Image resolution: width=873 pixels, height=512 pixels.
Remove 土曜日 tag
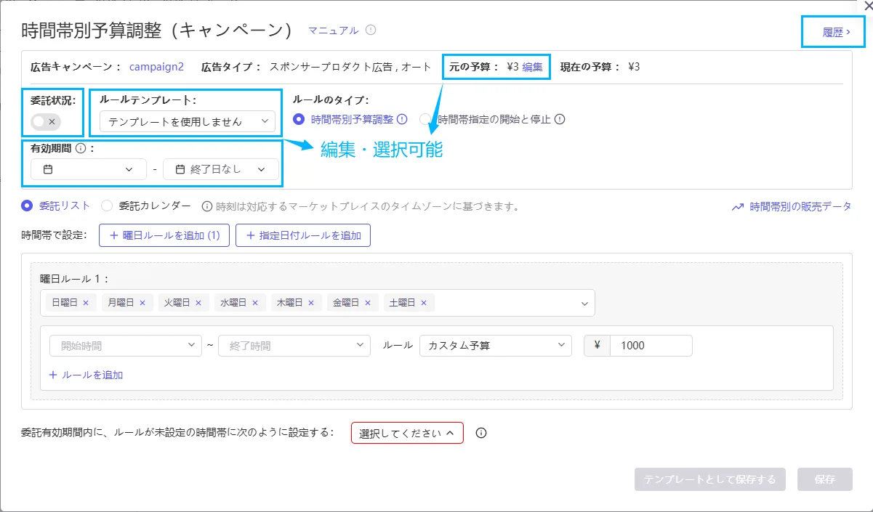[x=424, y=303]
